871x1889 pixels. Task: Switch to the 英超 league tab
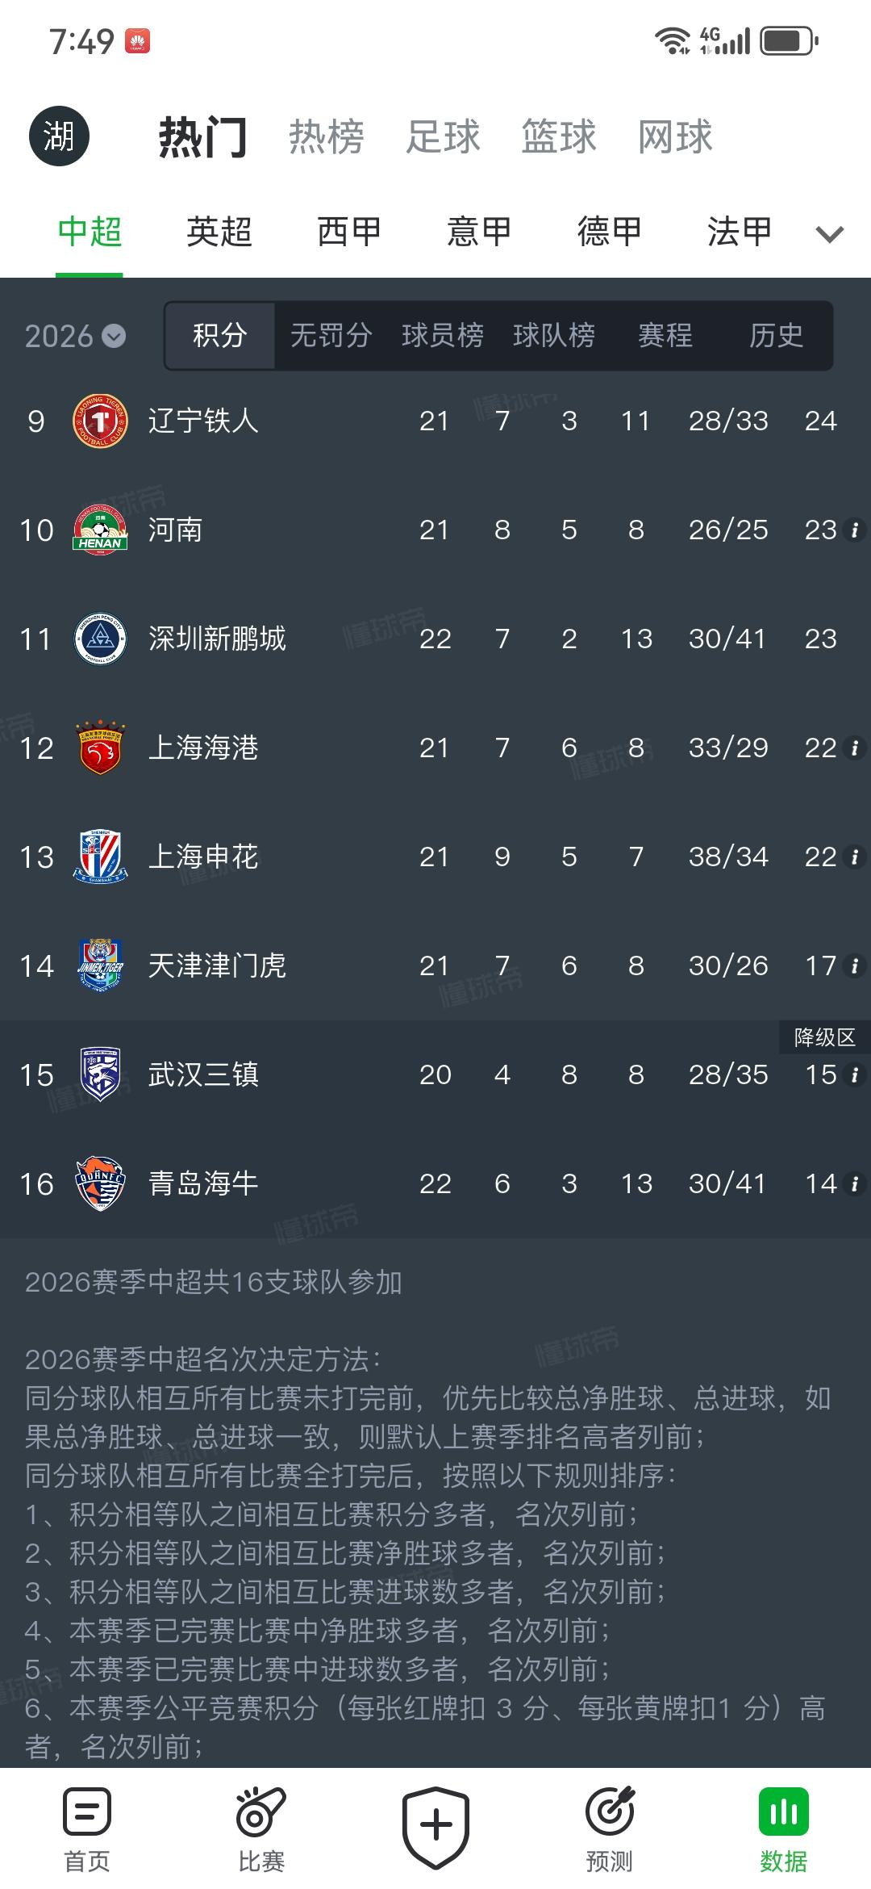click(x=219, y=232)
